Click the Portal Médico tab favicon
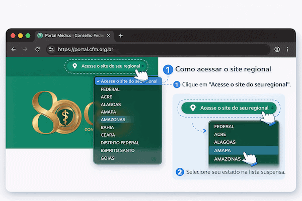 click(40, 35)
